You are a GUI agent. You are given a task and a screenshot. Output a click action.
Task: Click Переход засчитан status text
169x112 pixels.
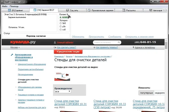pyautogui.click(x=36, y=36)
